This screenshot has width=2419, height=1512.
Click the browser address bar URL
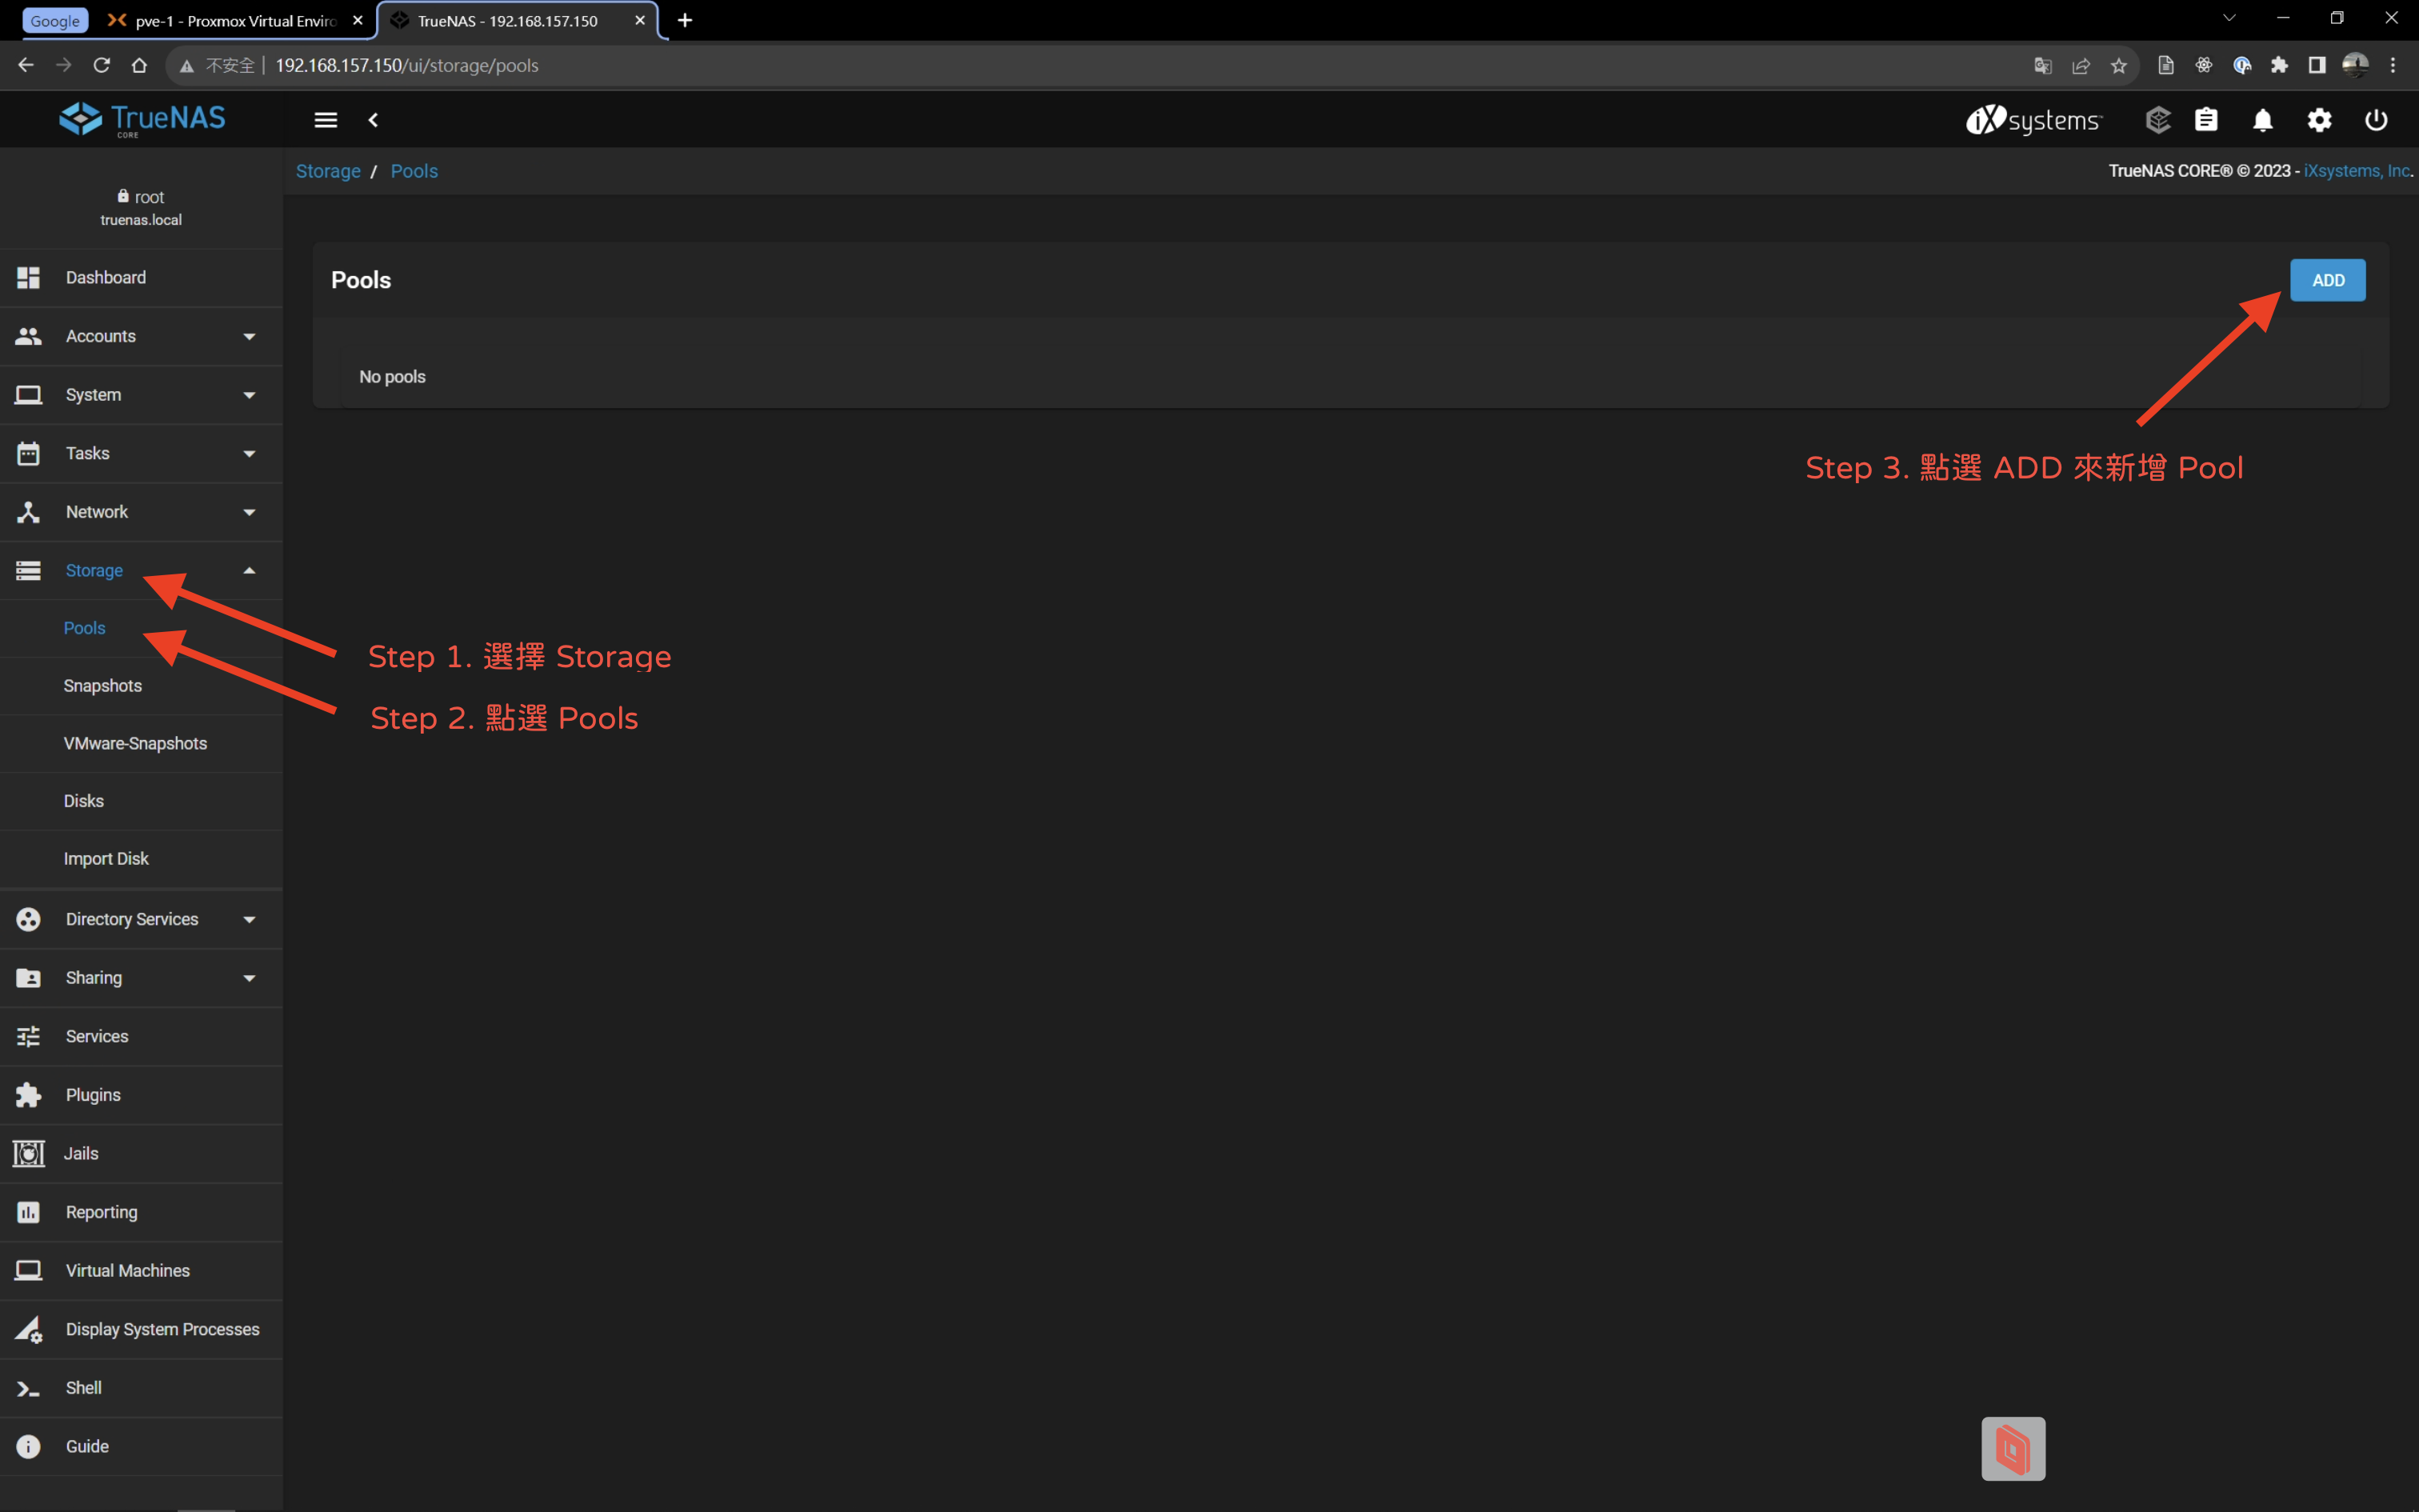coord(407,65)
